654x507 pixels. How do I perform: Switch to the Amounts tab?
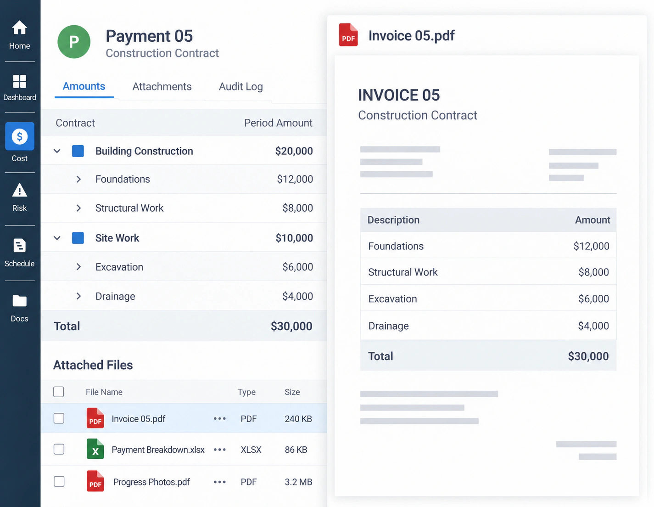(x=84, y=86)
